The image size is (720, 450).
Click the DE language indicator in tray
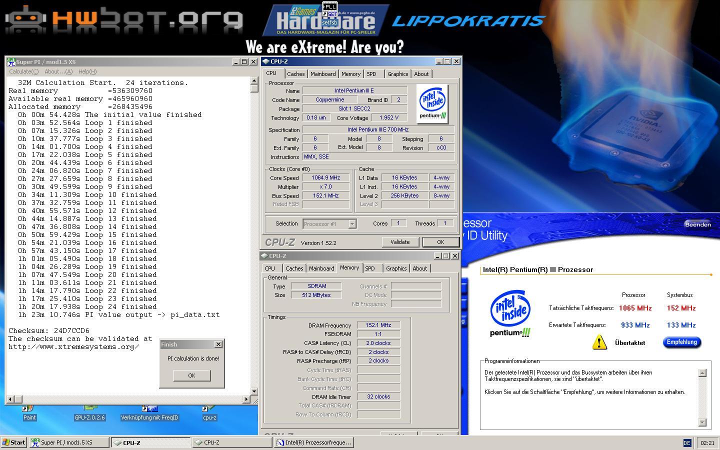687,443
